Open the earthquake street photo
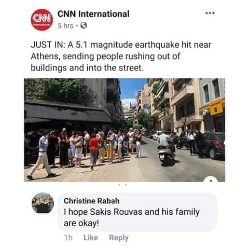The height and width of the screenshot is (249, 249). (125, 130)
